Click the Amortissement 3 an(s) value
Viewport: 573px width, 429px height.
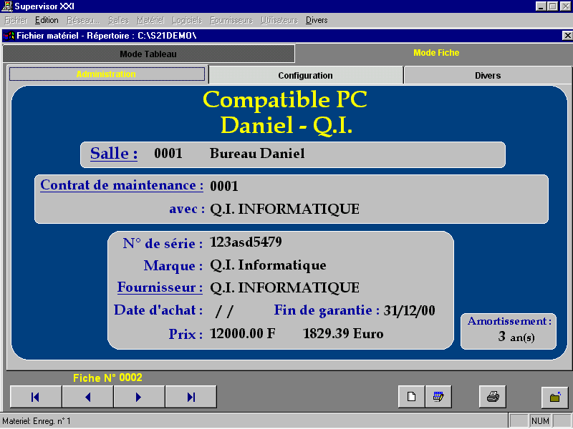coord(516,336)
